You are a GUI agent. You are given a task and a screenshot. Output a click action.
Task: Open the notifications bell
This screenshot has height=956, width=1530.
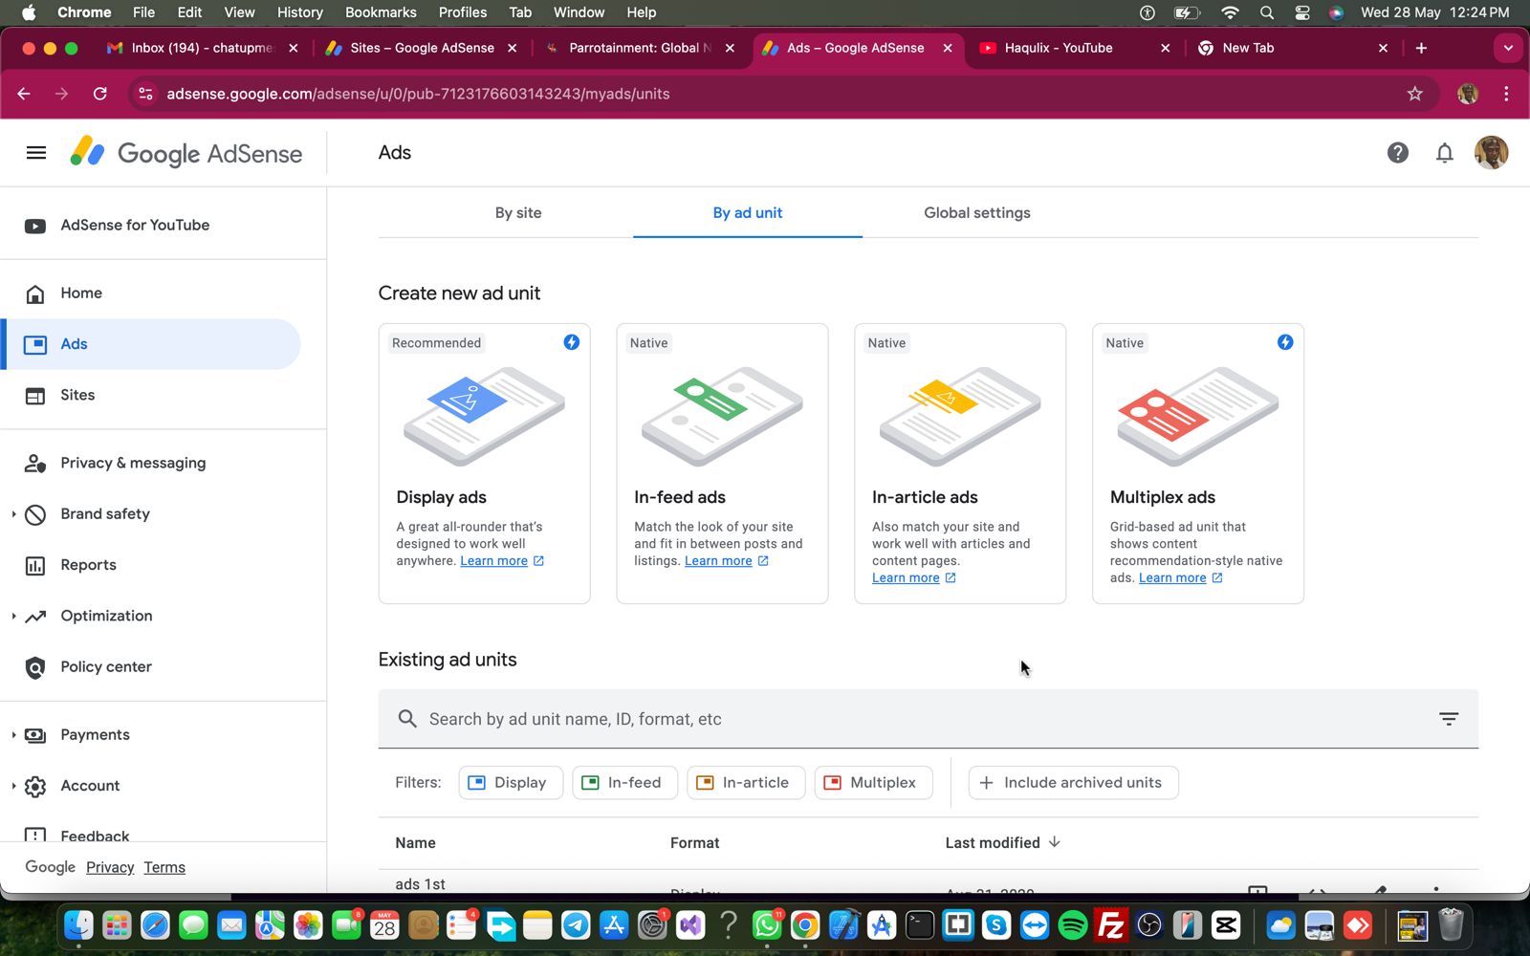1444,153
